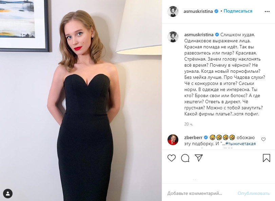This screenshot has width=275, height=201.
Task: Open zberberr username link in comment
Action: [x=193, y=137]
